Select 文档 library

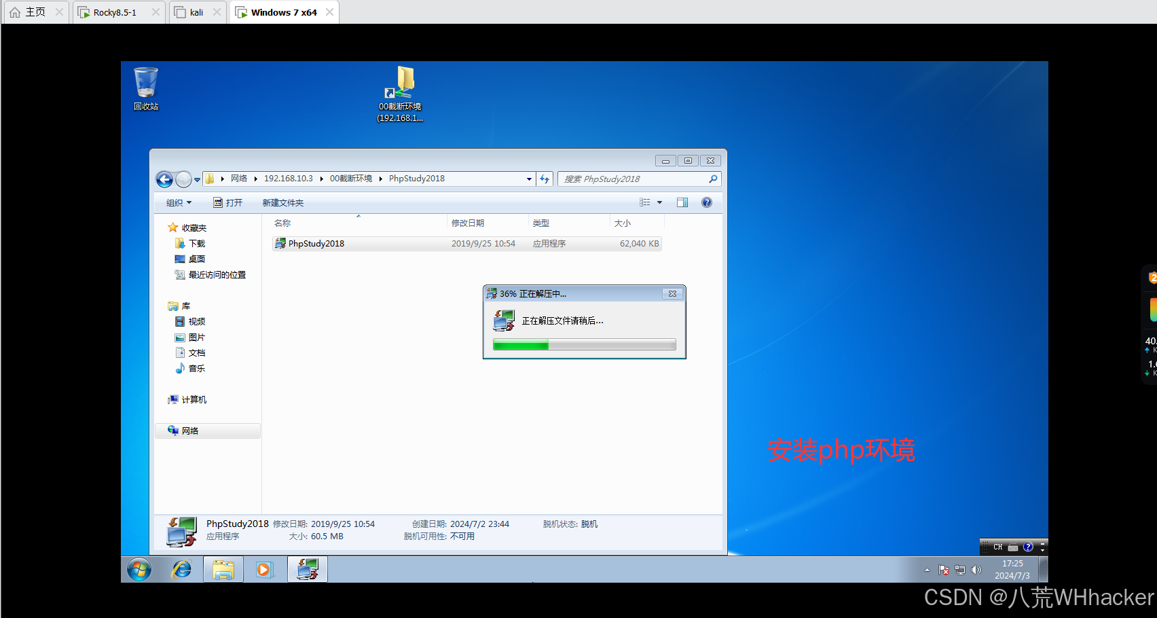pos(190,353)
